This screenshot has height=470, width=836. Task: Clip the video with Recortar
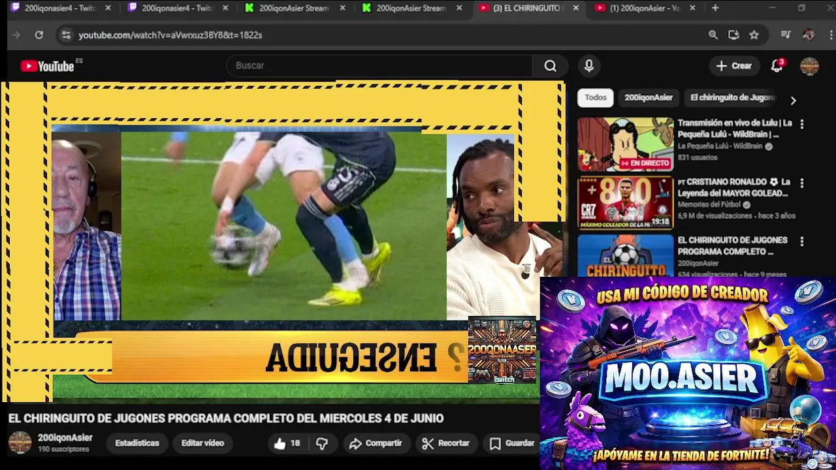446,443
